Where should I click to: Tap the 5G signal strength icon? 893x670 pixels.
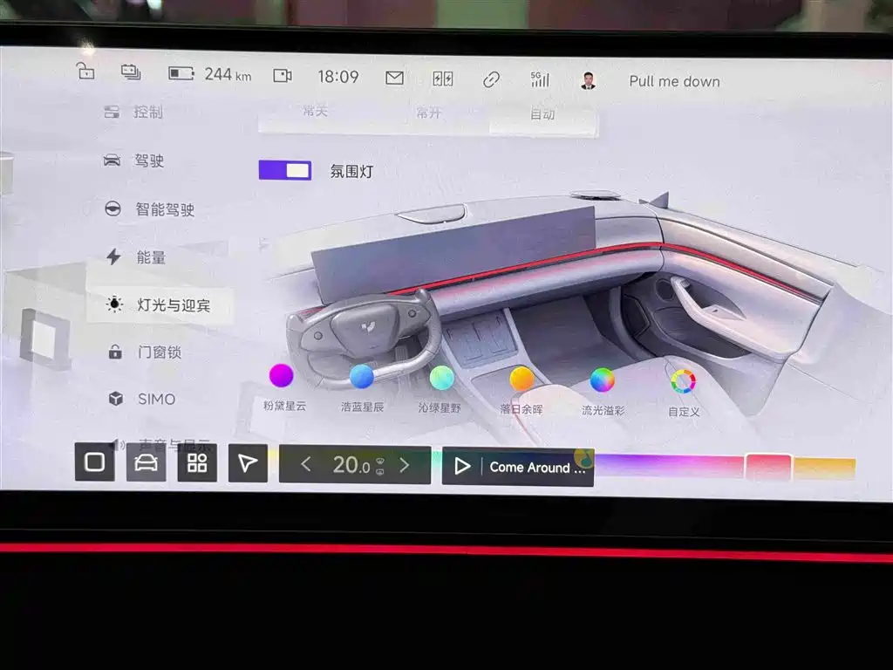pyautogui.click(x=540, y=79)
